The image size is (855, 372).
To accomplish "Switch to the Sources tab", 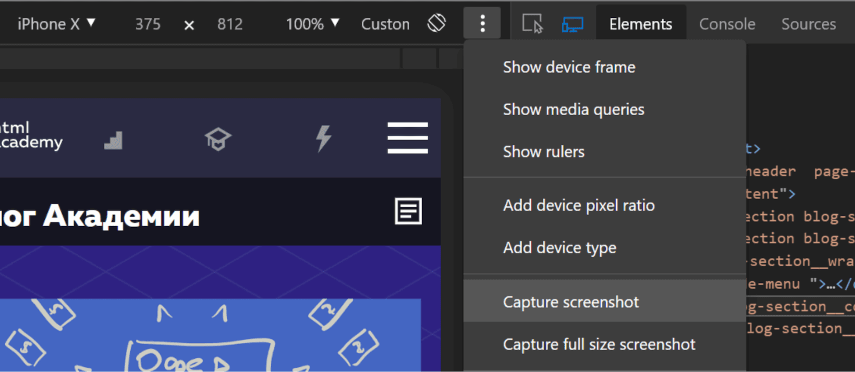I will (x=809, y=24).
